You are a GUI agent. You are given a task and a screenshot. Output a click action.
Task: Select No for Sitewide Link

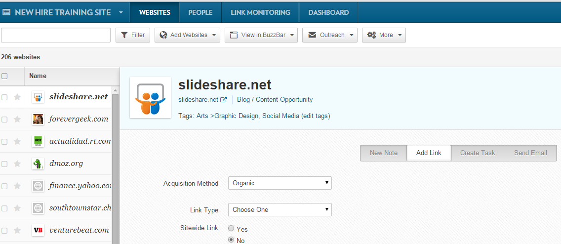pyautogui.click(x=232, y=240)
